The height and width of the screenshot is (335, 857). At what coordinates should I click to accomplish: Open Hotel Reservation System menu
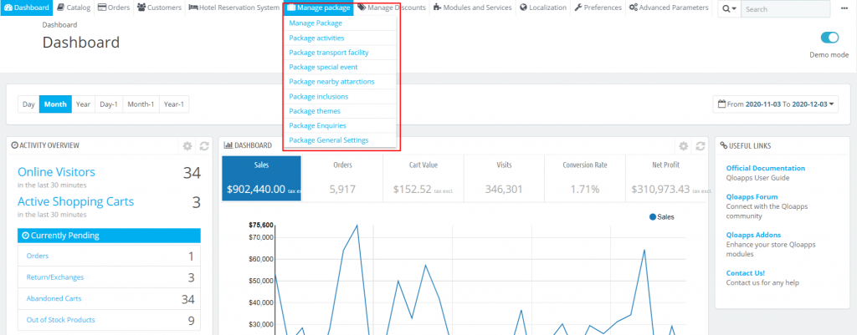coord(234,8)
